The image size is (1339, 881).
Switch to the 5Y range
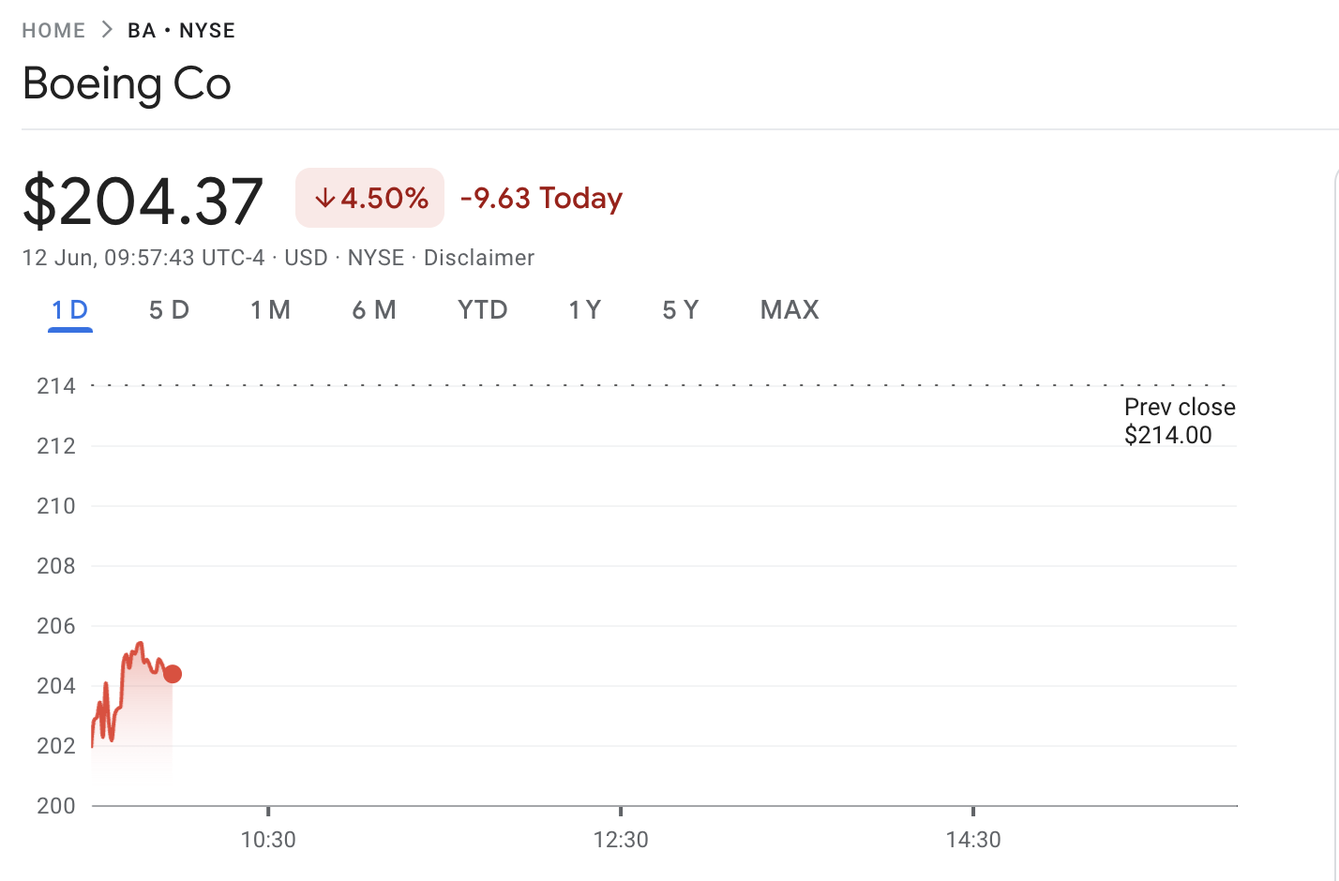coord(681,310)
